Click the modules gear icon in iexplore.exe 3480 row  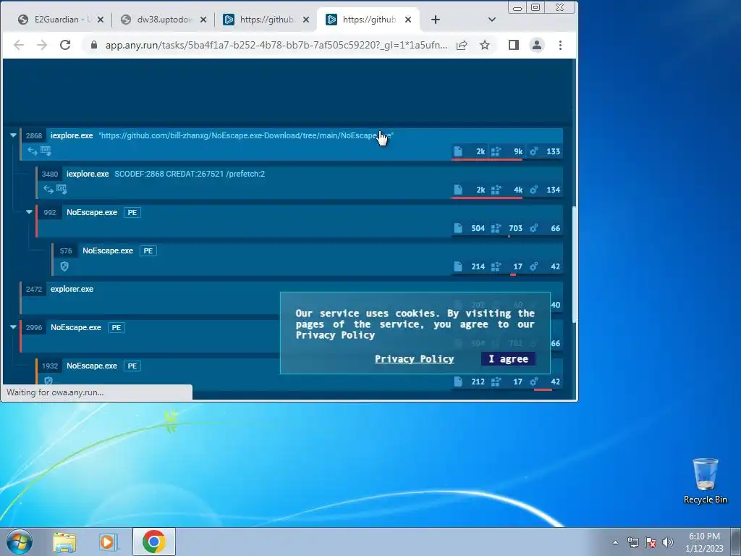pyautogui.click(x=533, y=190)
